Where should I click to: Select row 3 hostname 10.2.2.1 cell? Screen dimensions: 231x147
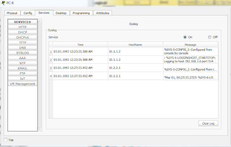[x=136, y=68]
